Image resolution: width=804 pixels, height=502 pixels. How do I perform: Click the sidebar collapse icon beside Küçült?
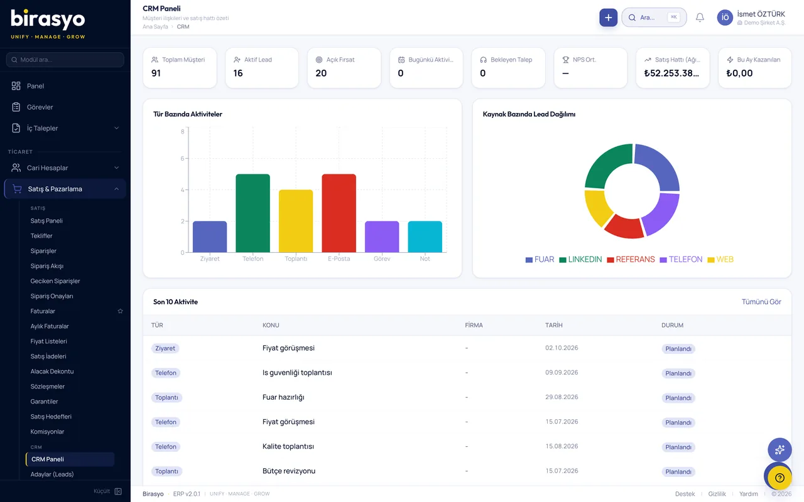pyautogui.click(x=118, y=491)
